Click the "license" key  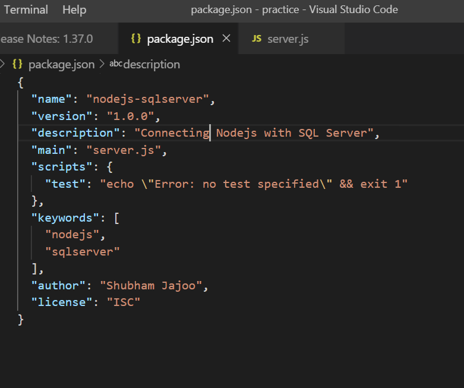click(62, 302)
